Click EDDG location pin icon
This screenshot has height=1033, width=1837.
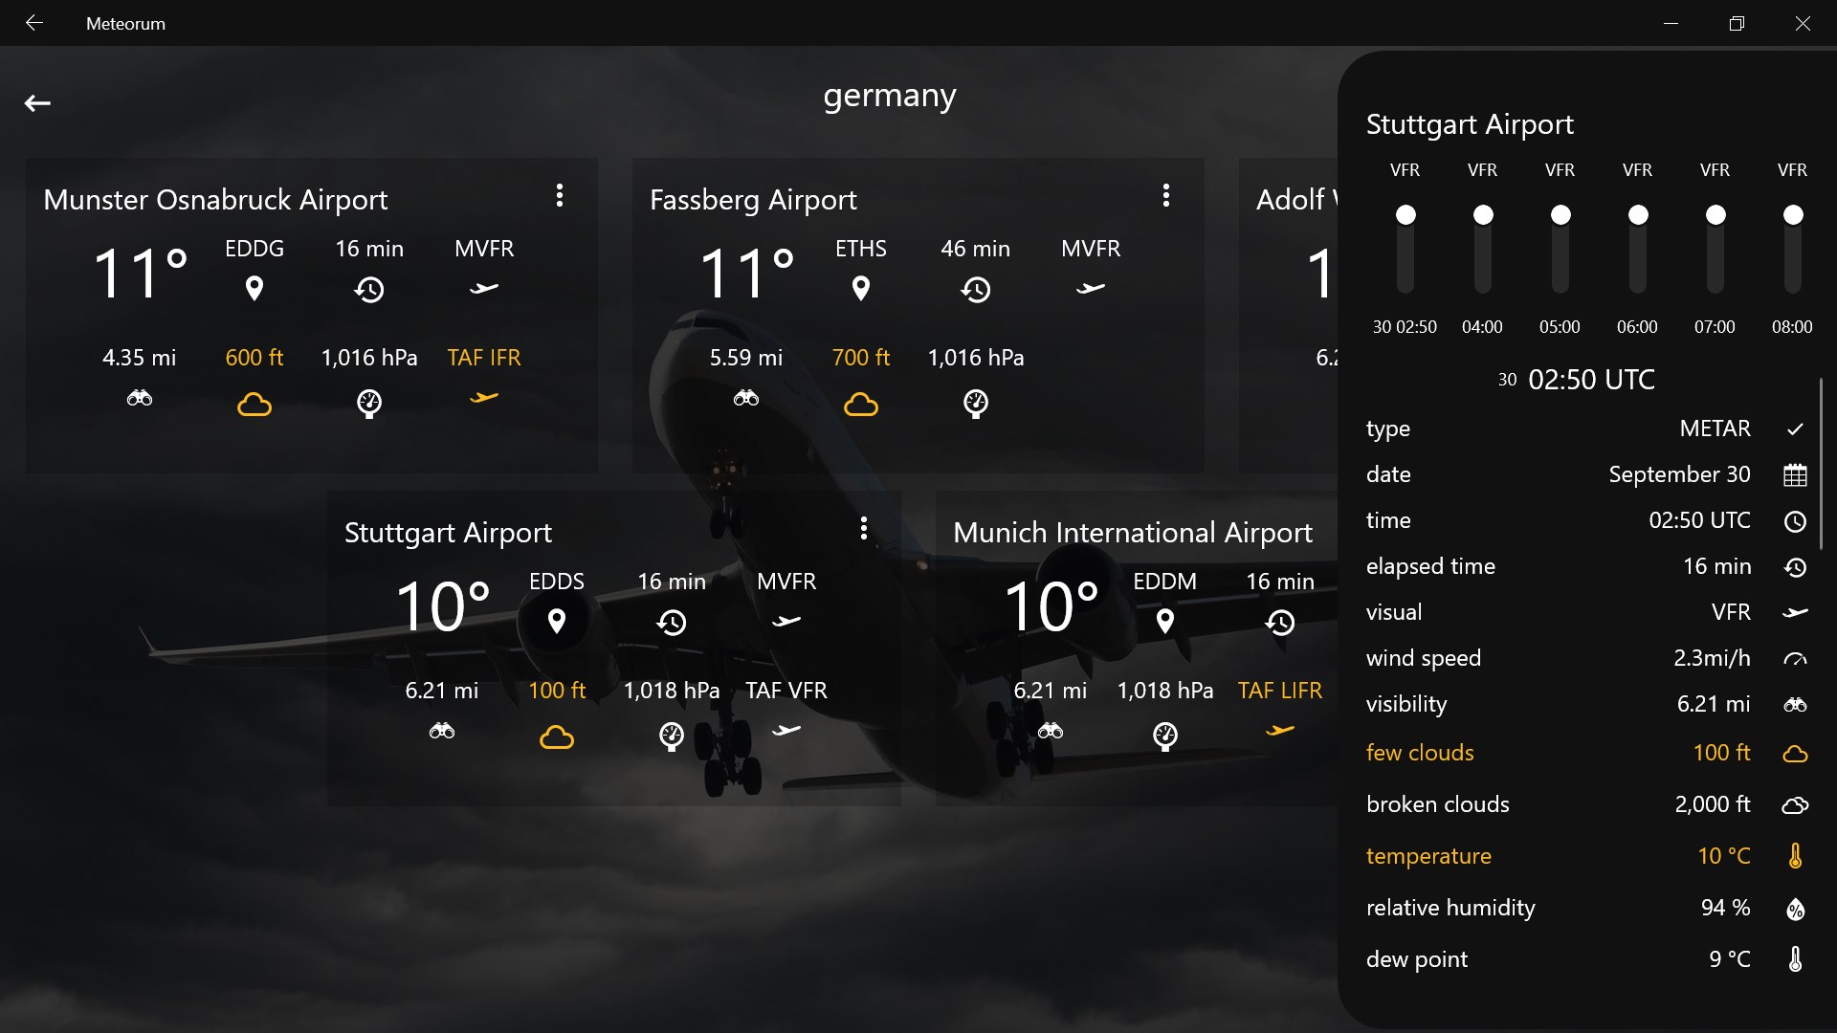click(255, 288)
